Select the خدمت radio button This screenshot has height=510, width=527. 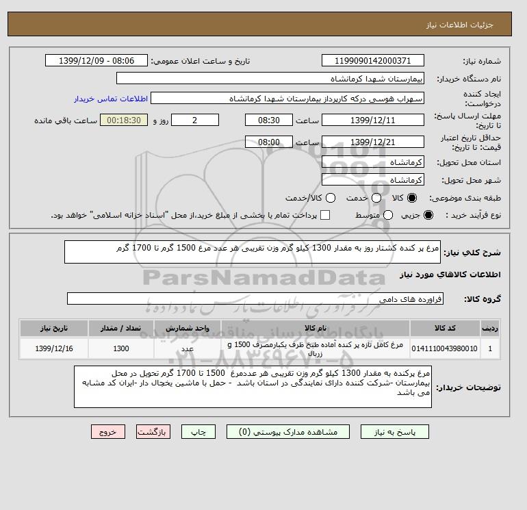click(x=376, y=198)
